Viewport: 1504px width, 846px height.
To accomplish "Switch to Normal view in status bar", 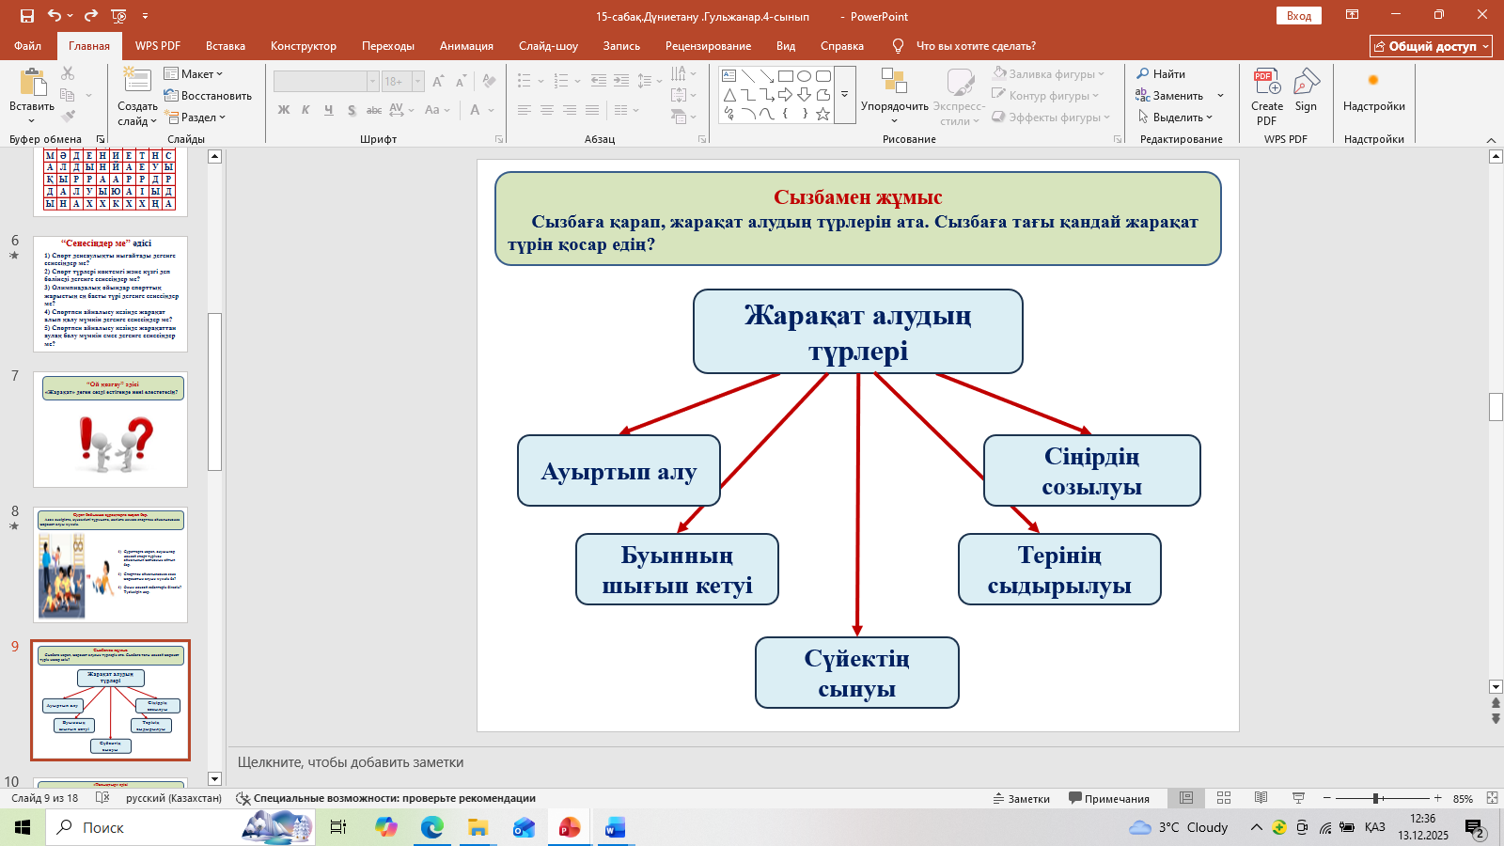I will [1186, 798].
